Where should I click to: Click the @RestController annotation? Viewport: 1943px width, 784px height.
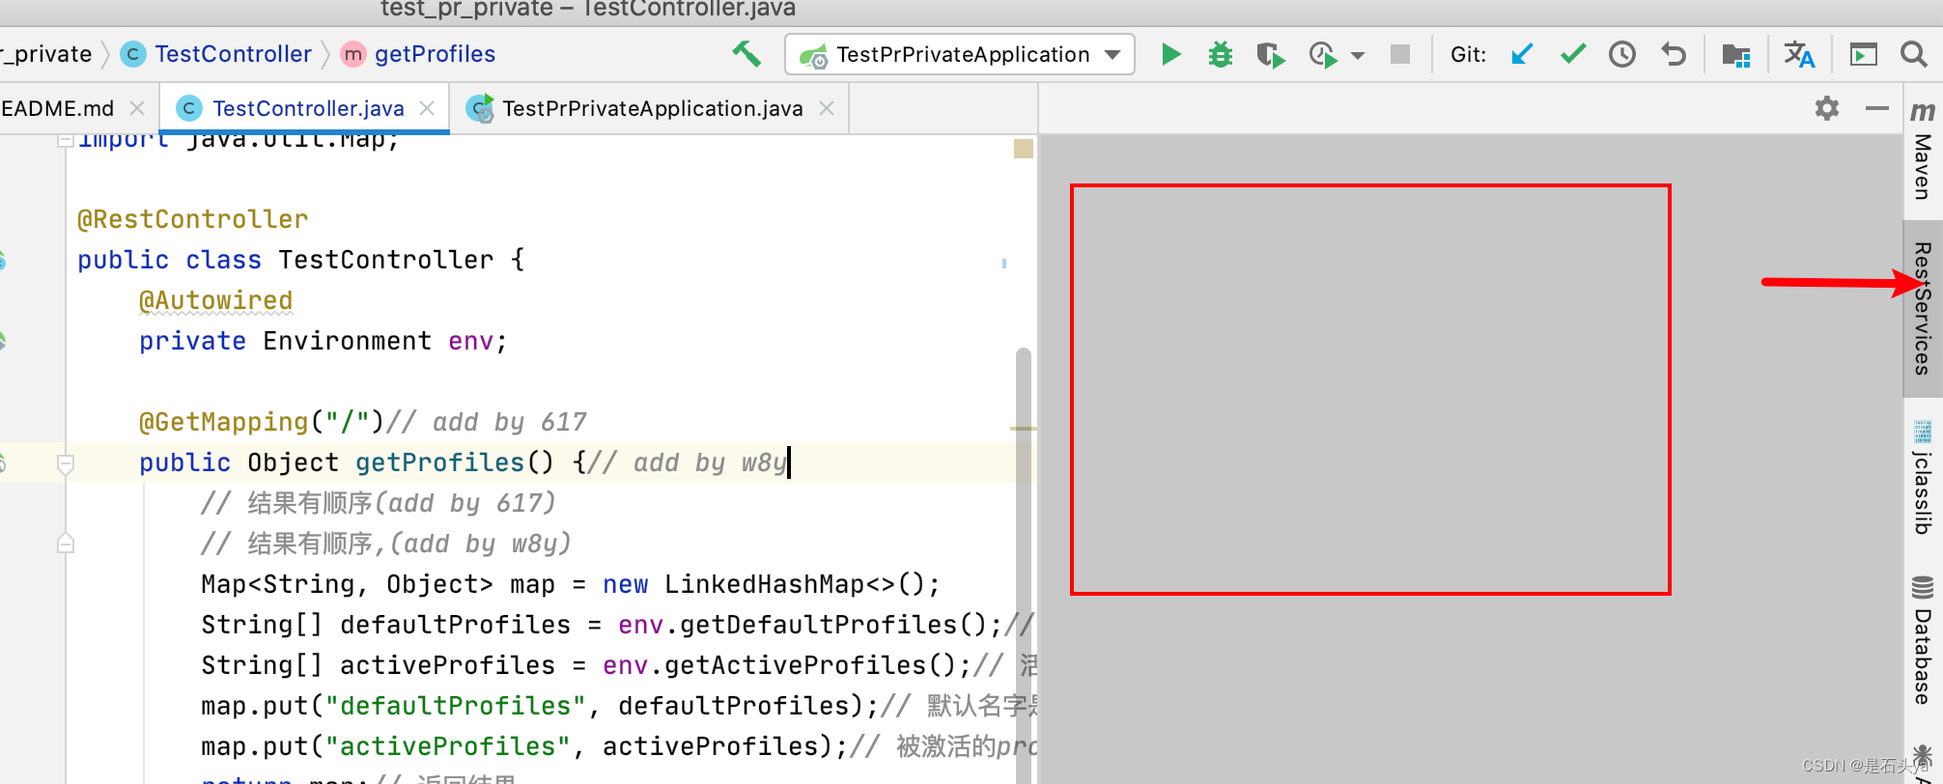pyautogui.click(x=193, y=219)
